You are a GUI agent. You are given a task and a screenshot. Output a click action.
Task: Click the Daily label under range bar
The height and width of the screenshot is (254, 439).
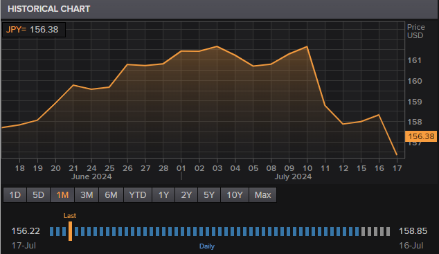207,246
